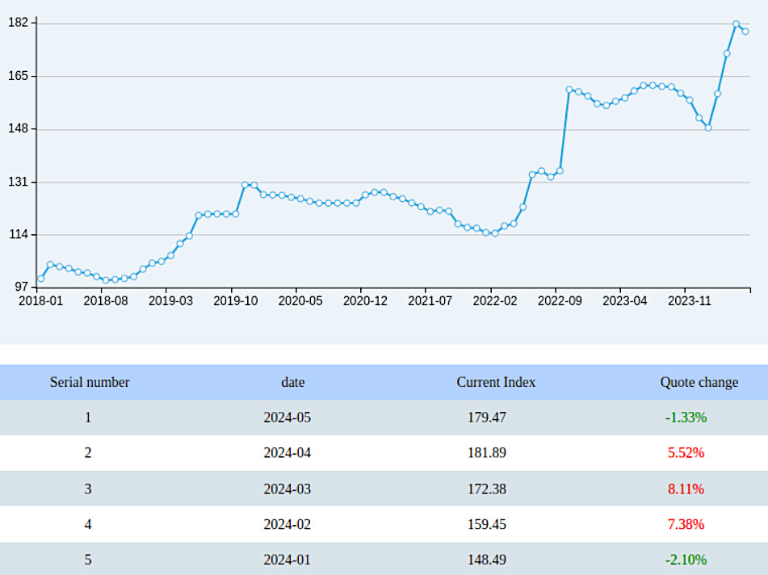This screenshot has width=768, height=575.
Task: Click the first data point at 2018-01
Action: tap(41, 279)
